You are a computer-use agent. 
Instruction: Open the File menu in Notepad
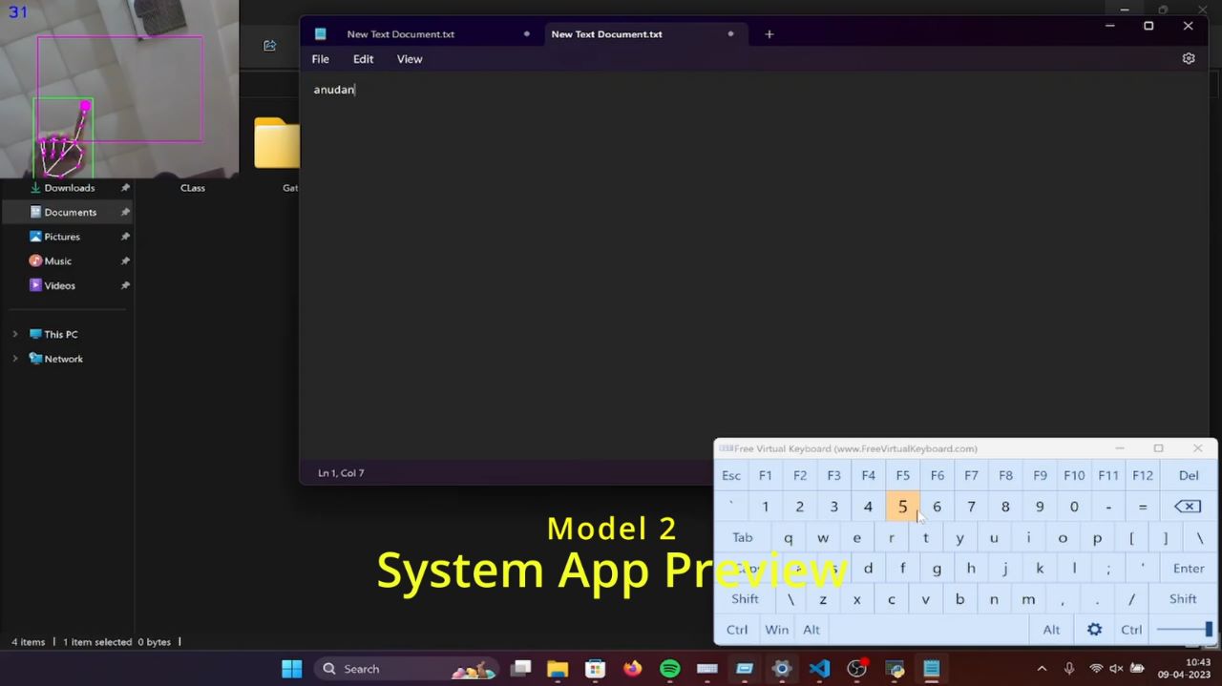point(321,59)
